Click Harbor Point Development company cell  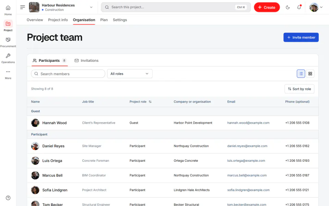[x=193, y=123]
